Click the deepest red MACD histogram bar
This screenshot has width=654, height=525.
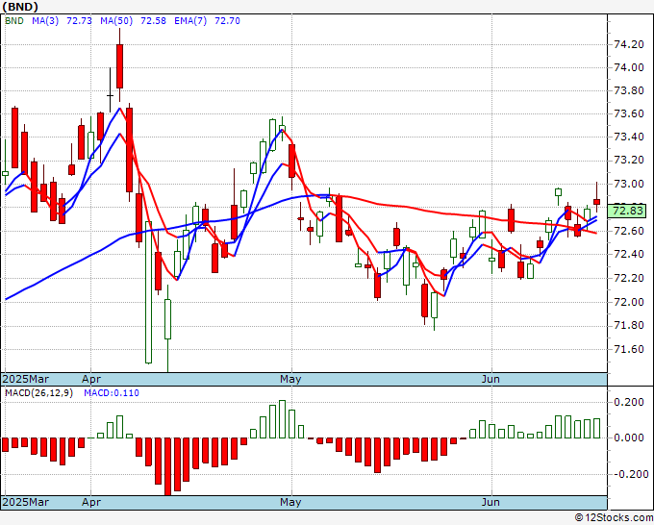click(167, 466)
